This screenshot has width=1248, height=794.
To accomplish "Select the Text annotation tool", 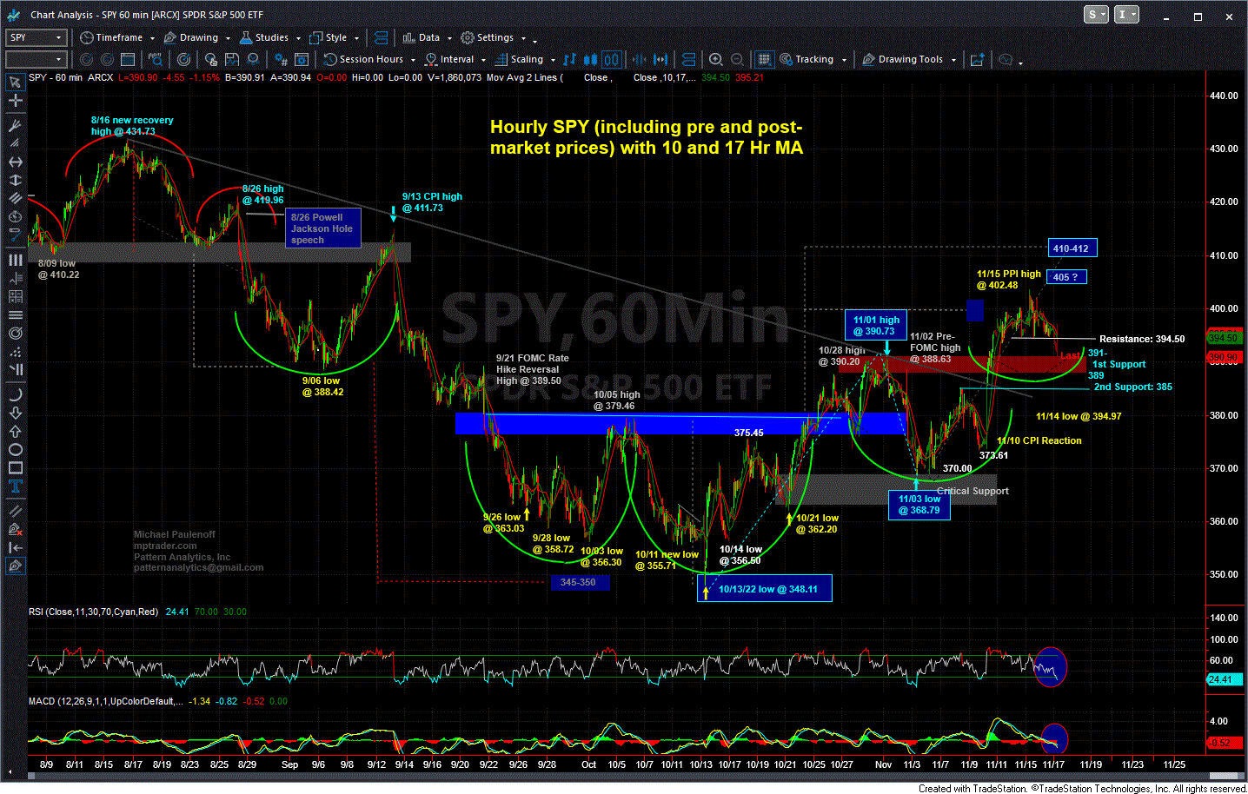I will 15,486.
